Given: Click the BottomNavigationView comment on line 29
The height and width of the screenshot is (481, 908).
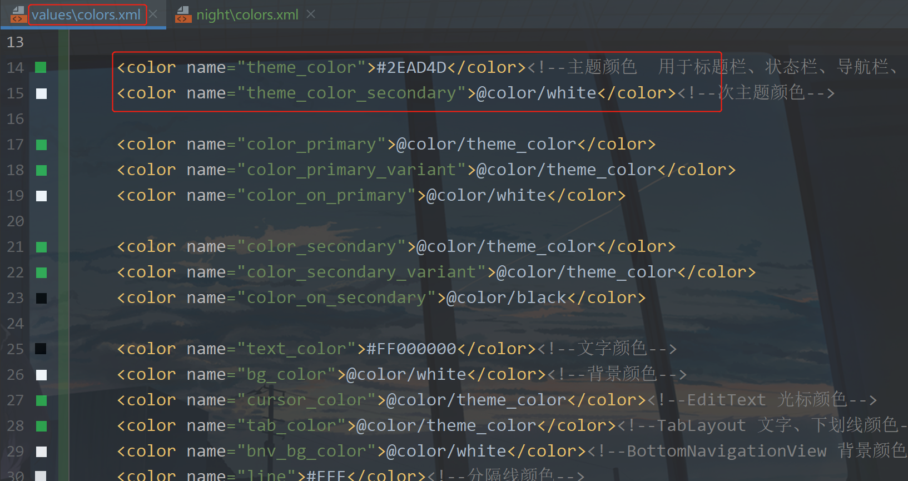Looking at the screenshot, I should pyautogui.click(x=747, y=451).
